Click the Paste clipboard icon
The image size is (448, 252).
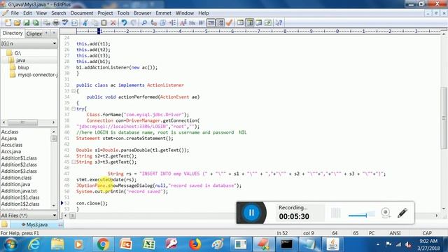click(104, 22)
